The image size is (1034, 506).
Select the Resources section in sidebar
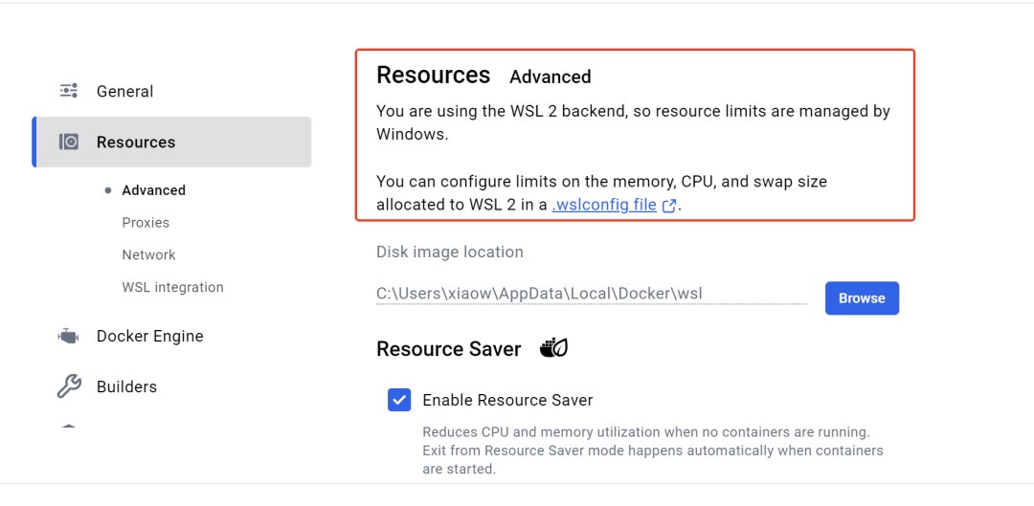tap(171, 142)
